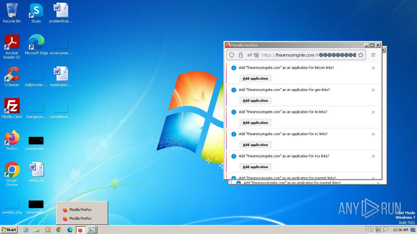The height and width of the screenshot is (234, 417).
Task: Open the site permissions icon in address bar
Action: coord(250,55)
